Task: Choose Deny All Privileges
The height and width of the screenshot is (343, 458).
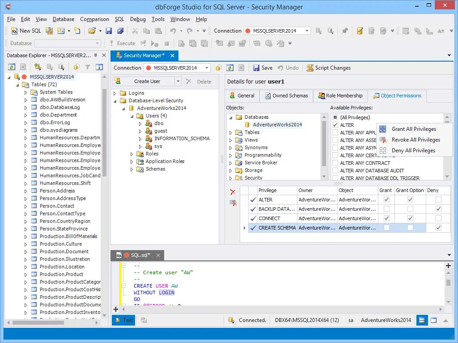Action: tap(413, 151)
